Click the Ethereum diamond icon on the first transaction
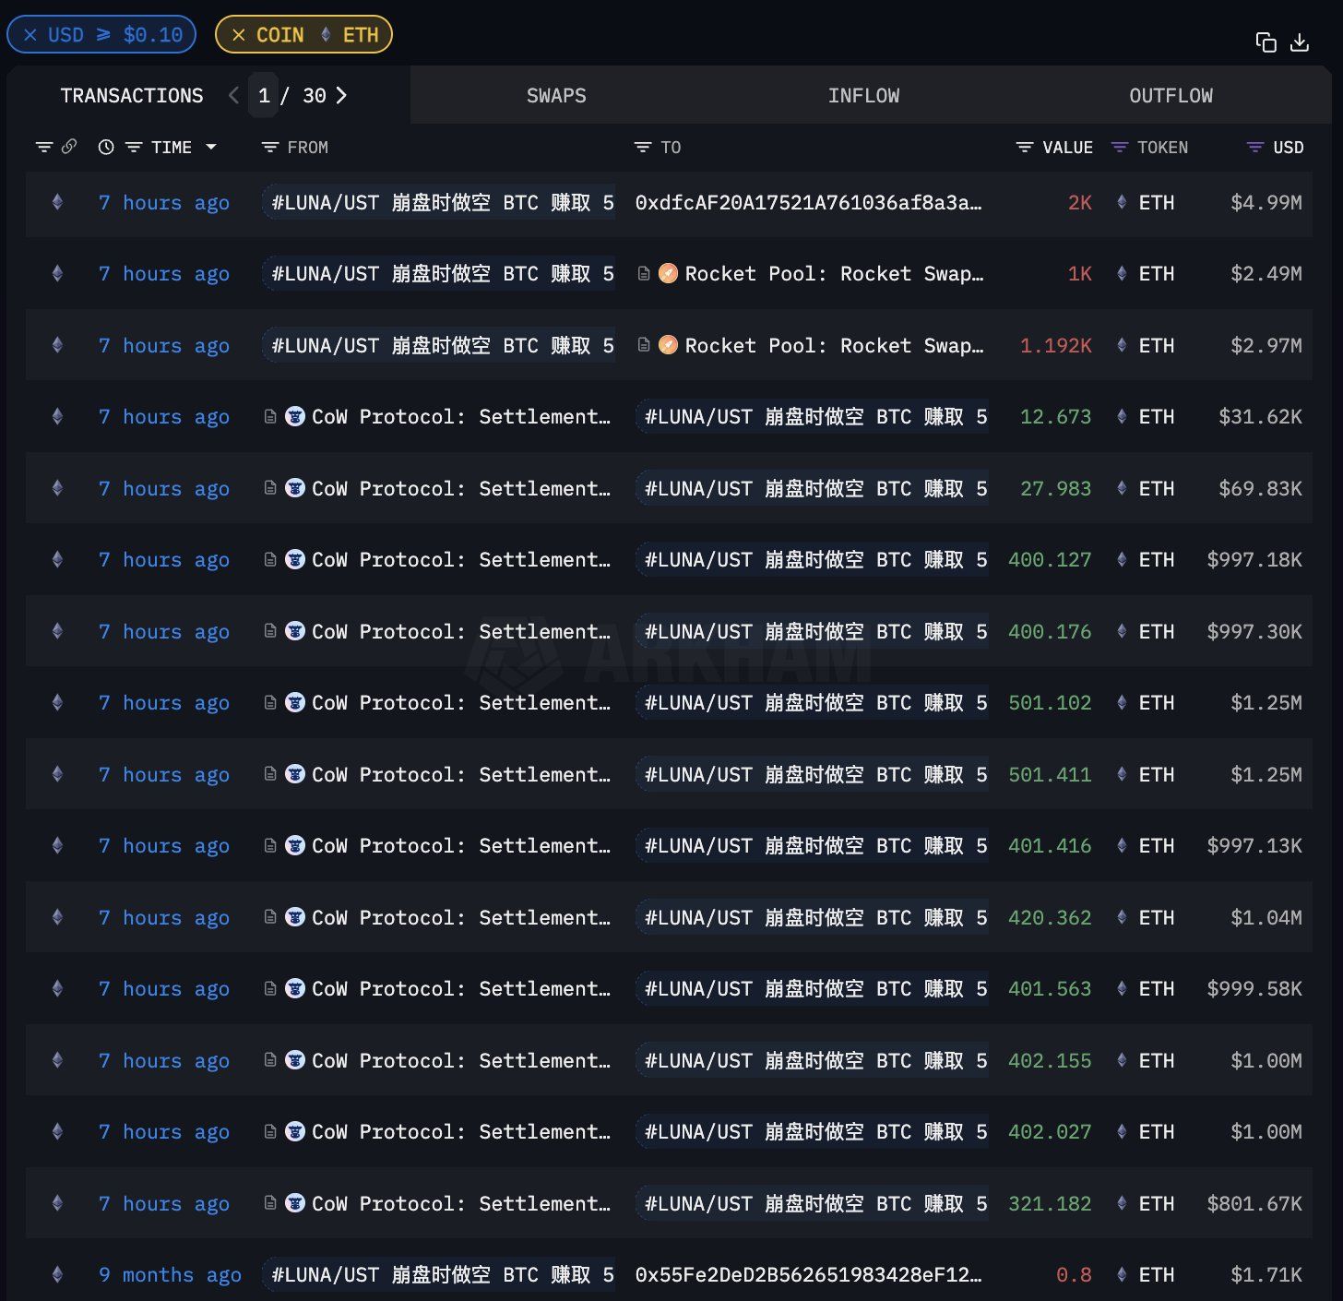 pyautogui.click(x=57, y=202)
